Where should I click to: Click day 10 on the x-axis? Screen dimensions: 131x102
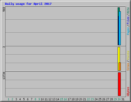(x=42, y=99)
